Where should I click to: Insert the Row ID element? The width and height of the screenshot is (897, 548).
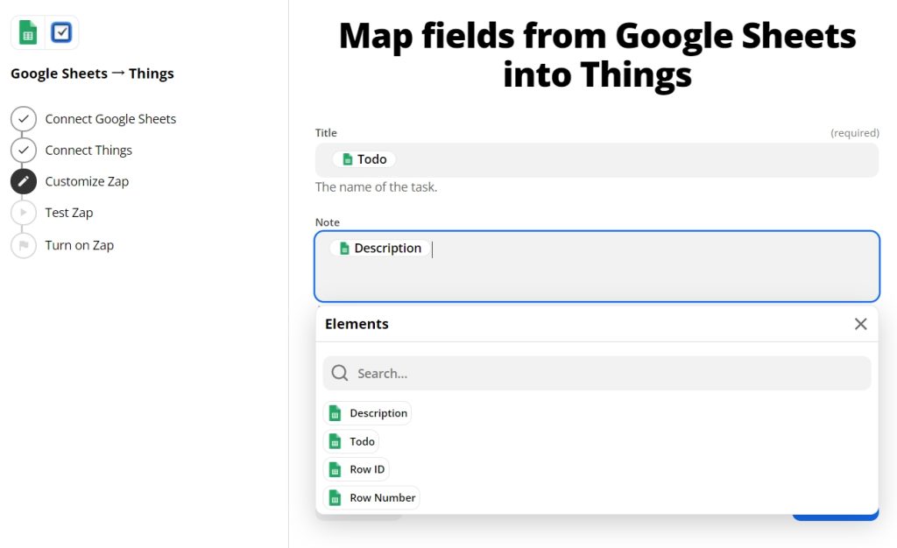click(x=356, y=469)
